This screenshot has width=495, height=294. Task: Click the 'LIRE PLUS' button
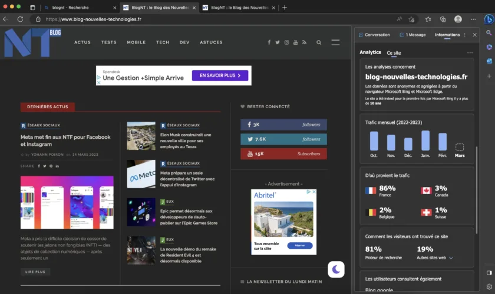click(35, 272)
